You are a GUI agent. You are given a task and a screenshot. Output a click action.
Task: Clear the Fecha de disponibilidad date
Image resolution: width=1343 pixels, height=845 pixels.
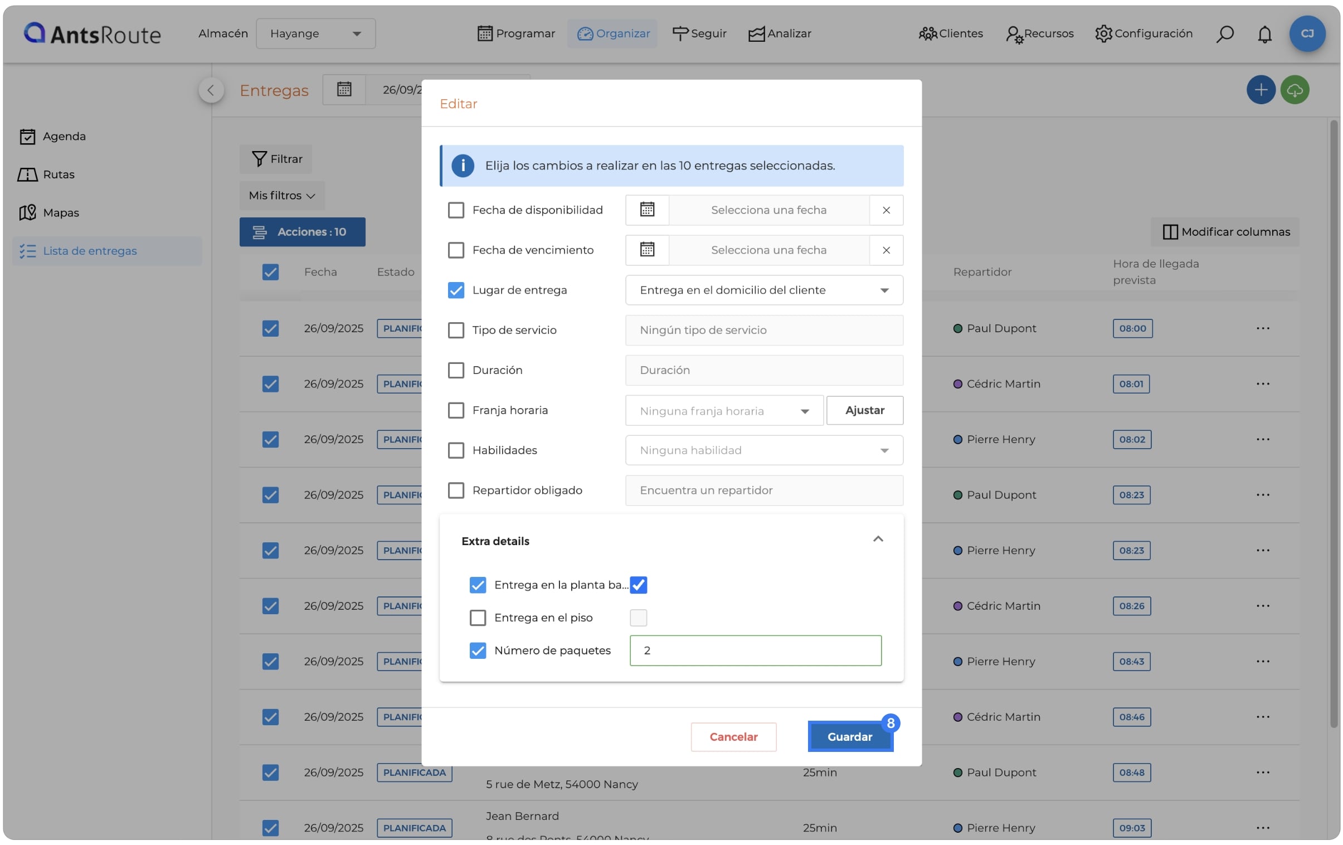coord(885,210)
